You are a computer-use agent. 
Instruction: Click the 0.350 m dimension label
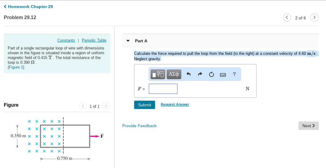[x=18, y=136]
